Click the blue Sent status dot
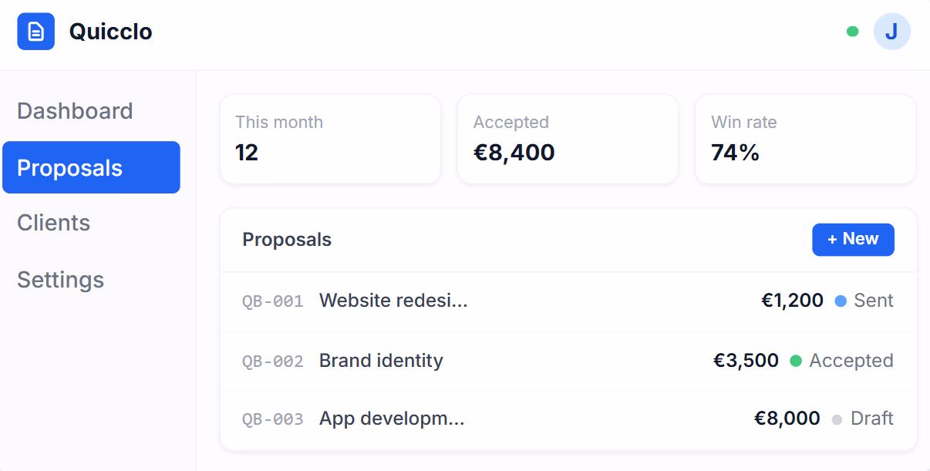The width and height of the screenshot is (930, 471). pyautogui.click(x=841, y=301)
